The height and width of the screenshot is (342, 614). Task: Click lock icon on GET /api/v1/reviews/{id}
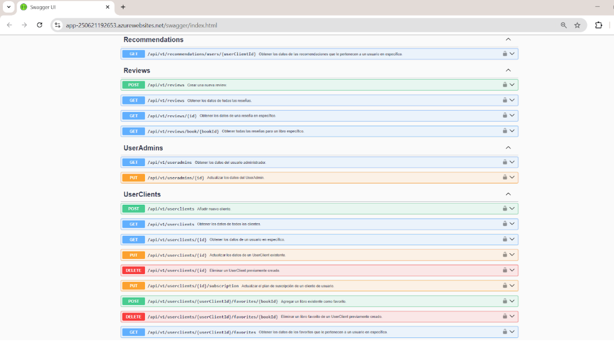click(505, 115)
